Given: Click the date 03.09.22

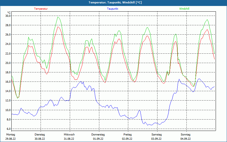Looking at the screenshot, I should pyautogui.click(x=156, y=139).
